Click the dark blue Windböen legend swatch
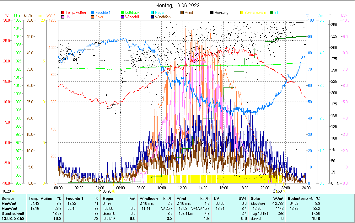 pyautogui.click(x=152, y=17)
